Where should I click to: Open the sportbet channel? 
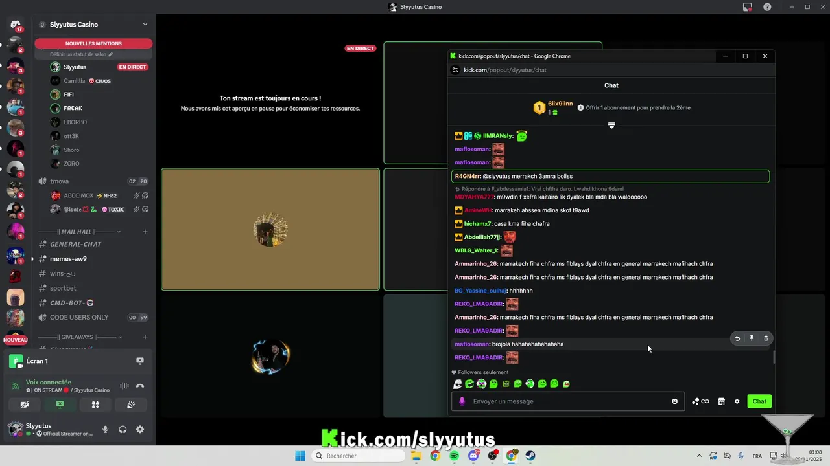click(x=93, y=288)
